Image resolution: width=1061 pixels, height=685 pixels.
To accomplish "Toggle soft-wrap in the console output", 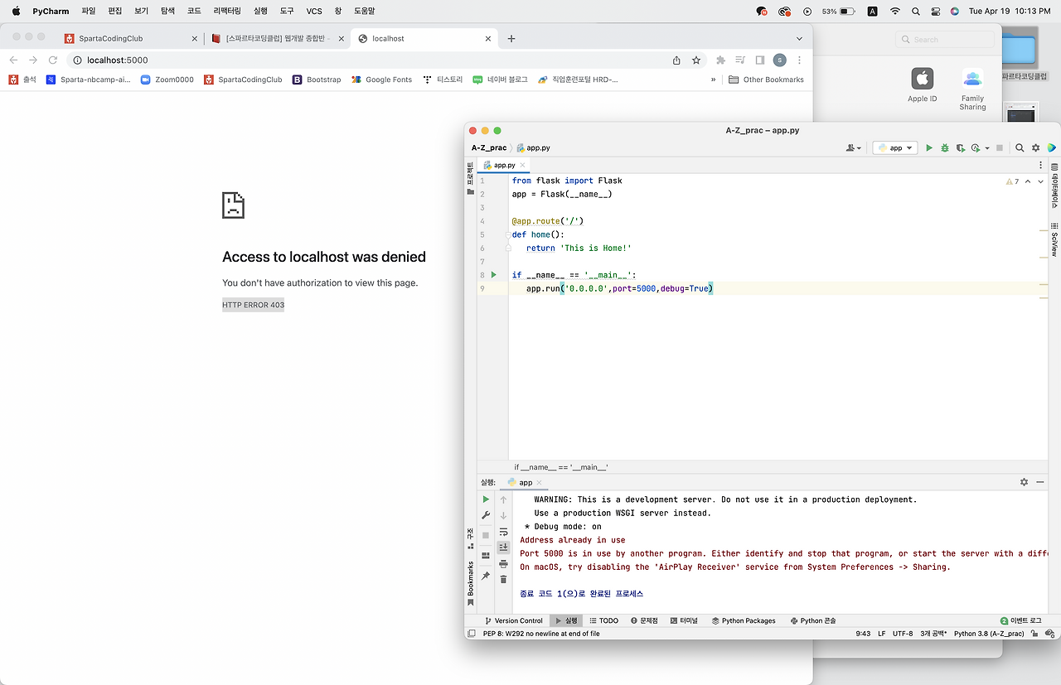I will 503,533.
